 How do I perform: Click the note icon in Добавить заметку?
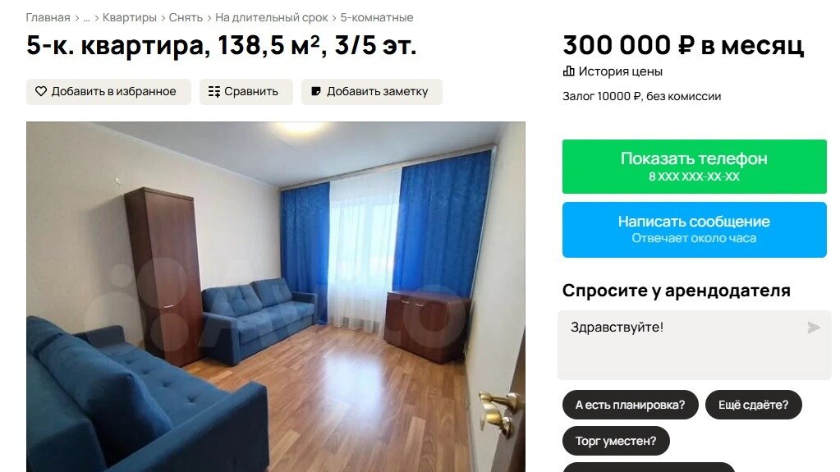(316, 92)
